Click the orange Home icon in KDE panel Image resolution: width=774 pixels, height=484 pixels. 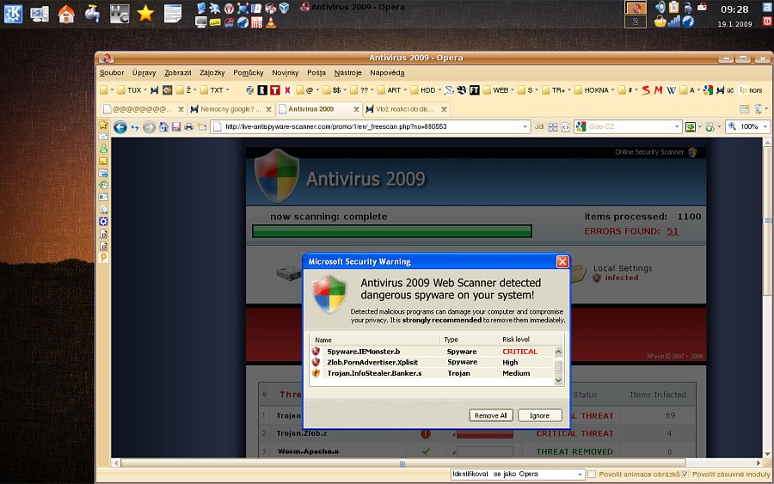pyautogui.click(x=66, y=14)
